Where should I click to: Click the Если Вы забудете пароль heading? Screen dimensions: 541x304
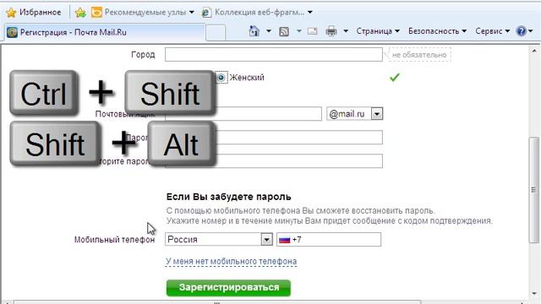229,197
